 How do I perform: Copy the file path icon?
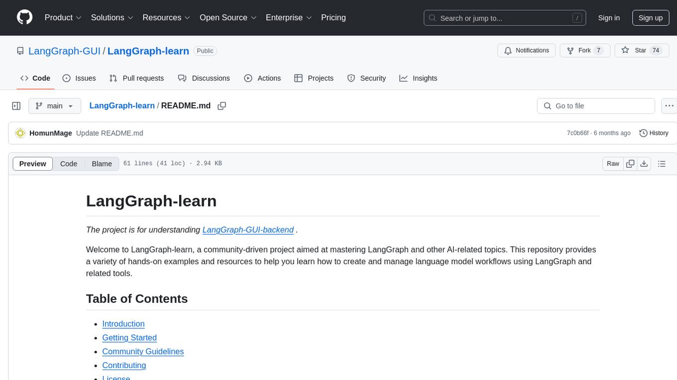222,106
